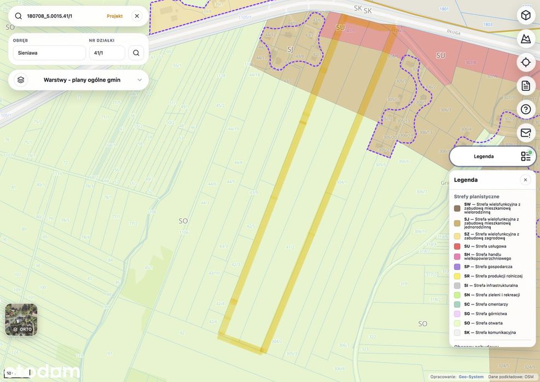Viewport: 540px width, 382px height.
Task: Click the 'Strefy planistyczne' legend heading
Action: [x=477, y=197]
